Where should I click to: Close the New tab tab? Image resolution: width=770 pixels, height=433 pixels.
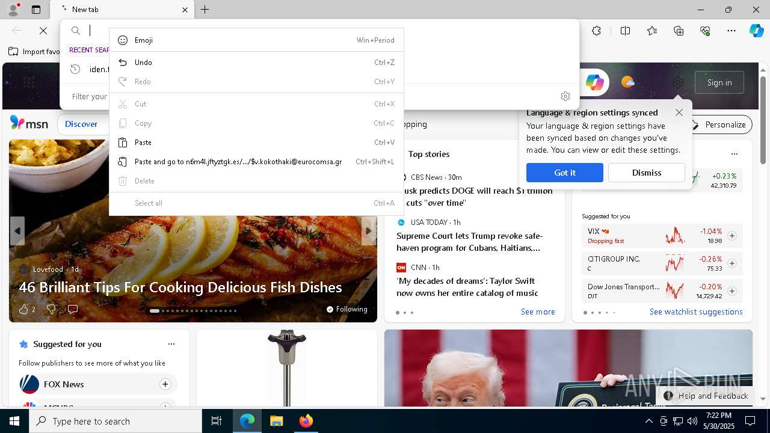coord(185,10)
